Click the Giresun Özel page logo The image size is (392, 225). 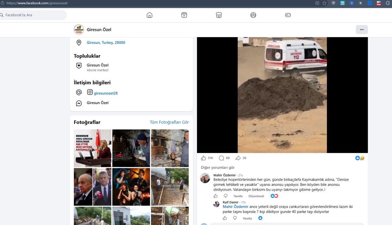(79, 30)
